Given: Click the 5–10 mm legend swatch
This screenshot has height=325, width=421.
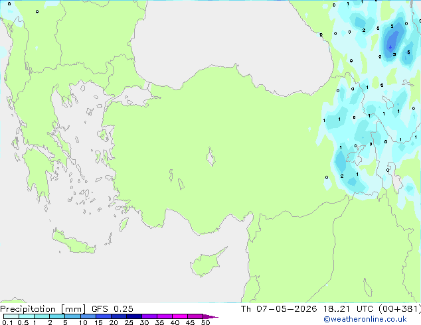Looking at the screenshot, I should pos(72,316).
